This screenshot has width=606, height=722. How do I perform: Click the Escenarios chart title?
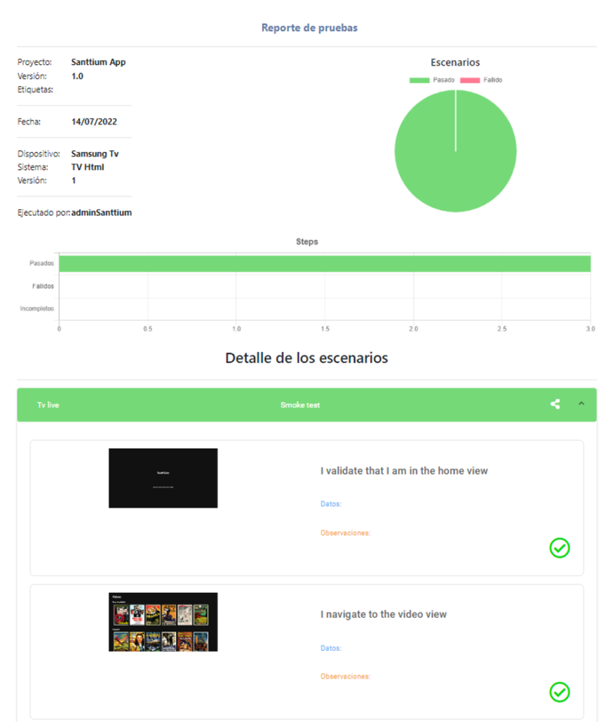pos(455,62)
